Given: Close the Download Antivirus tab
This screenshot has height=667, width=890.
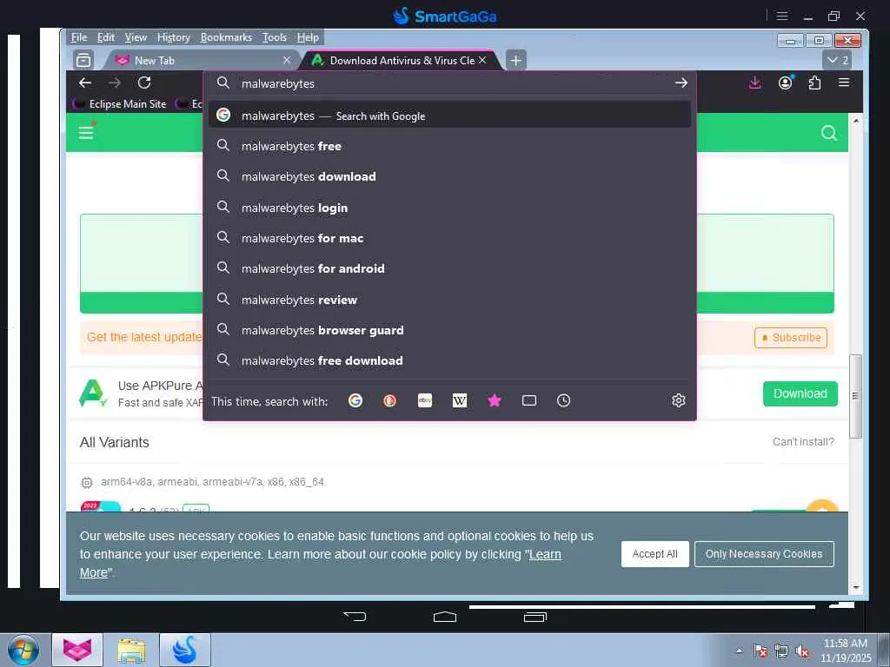Looking at the screenshot, I should point(482,60).
